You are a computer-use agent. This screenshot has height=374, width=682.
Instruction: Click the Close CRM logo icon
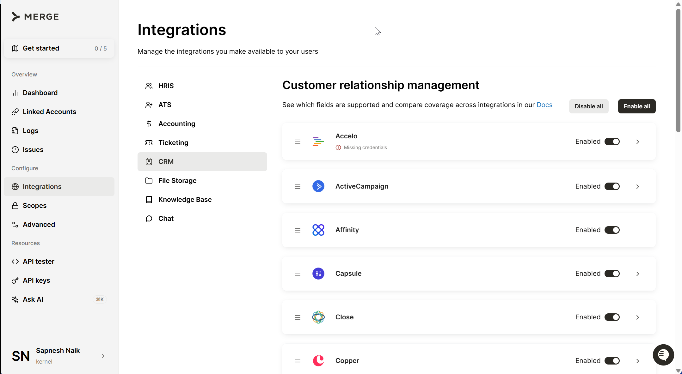point(318,317)
